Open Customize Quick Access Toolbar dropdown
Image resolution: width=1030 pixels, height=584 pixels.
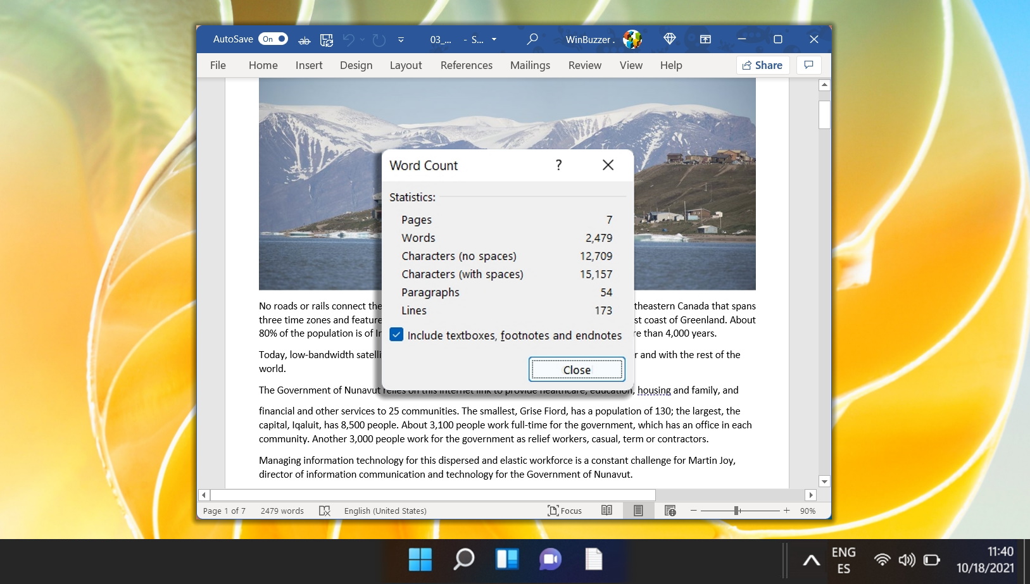click(401, 39)
